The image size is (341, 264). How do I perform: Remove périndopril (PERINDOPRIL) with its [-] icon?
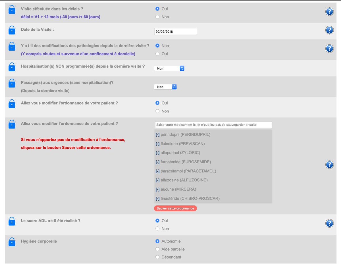point(157,135)
